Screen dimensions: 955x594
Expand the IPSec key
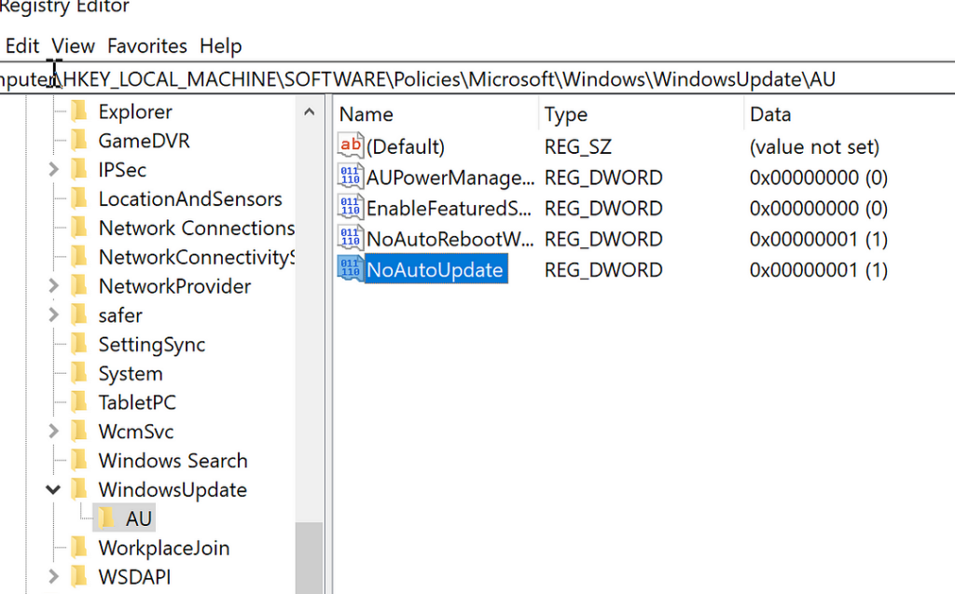[53, 170]
